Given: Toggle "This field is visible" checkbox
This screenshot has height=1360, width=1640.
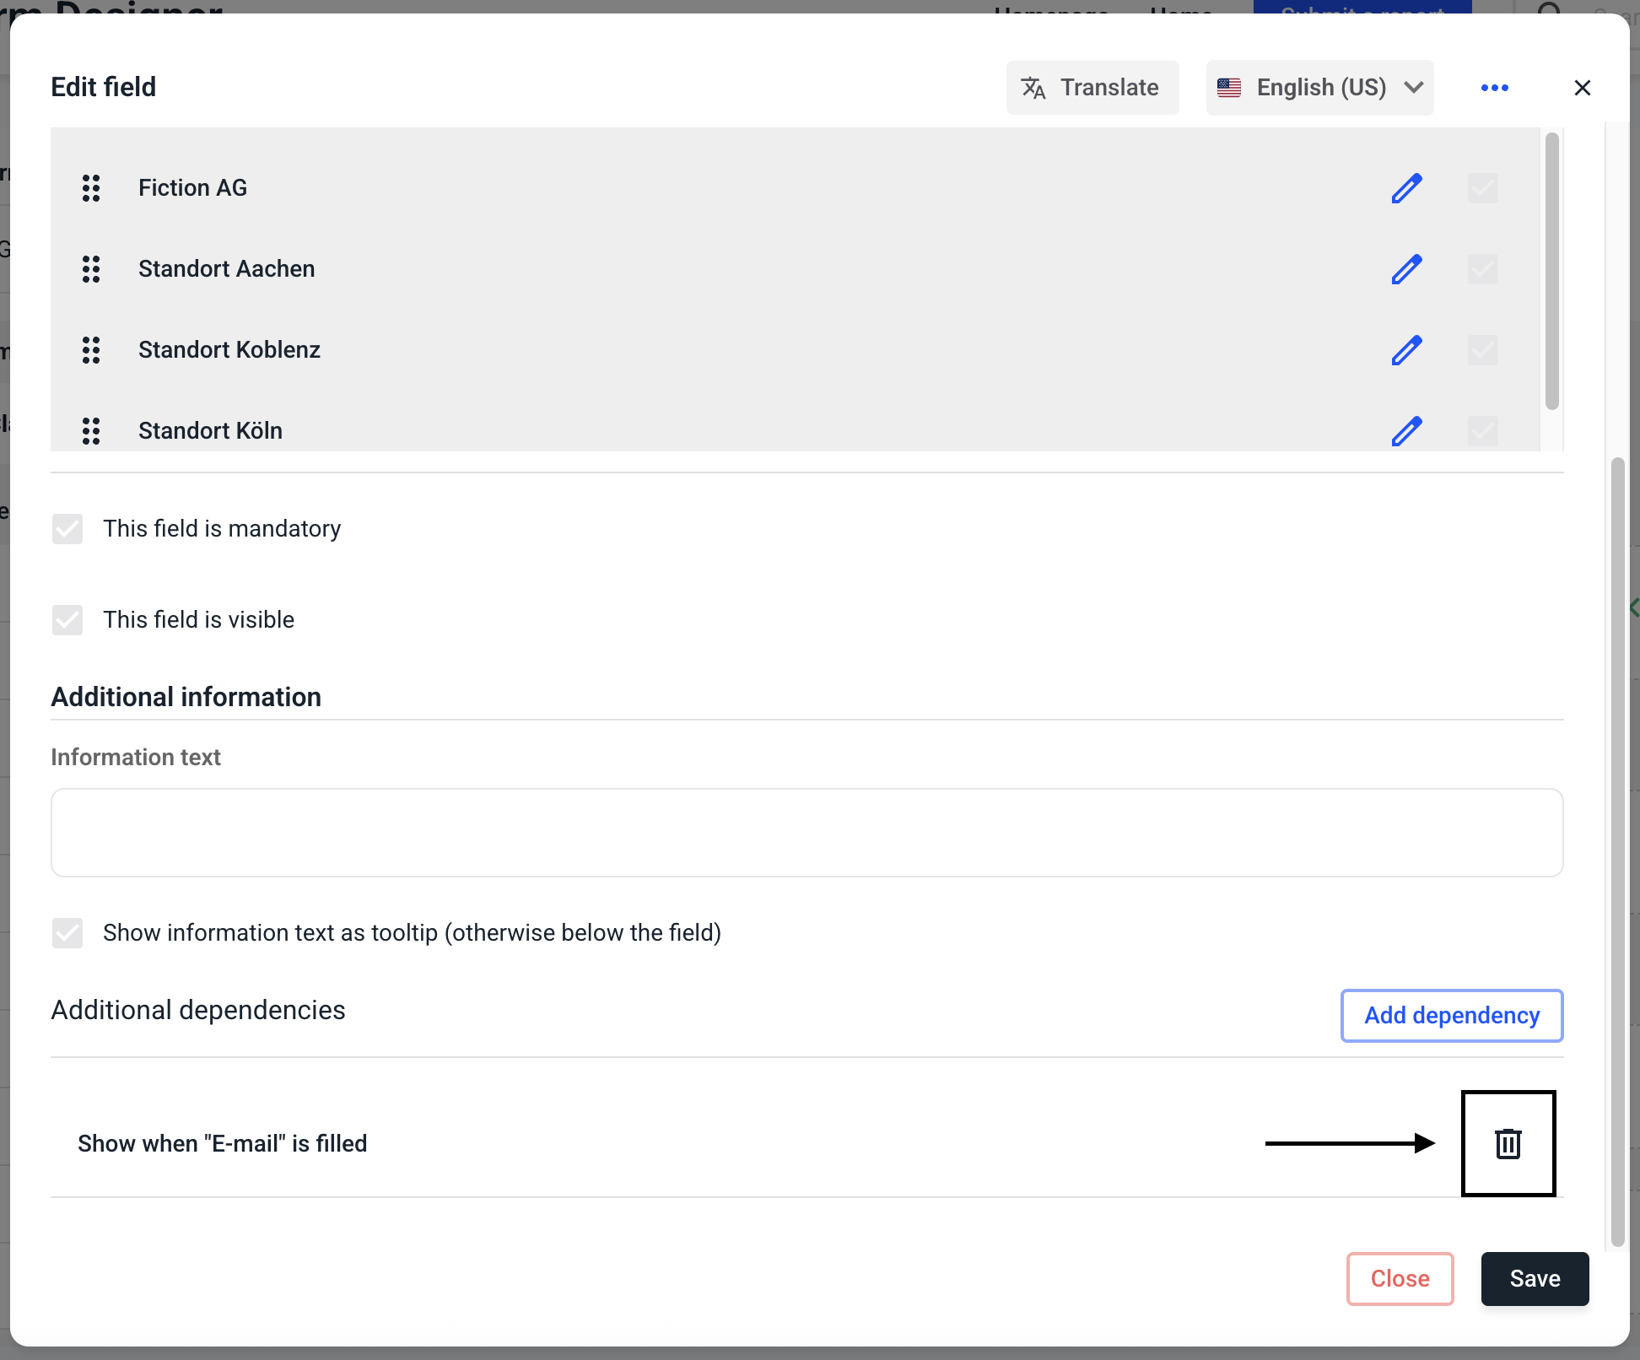Looking at the screenshot, I should 67,620.
